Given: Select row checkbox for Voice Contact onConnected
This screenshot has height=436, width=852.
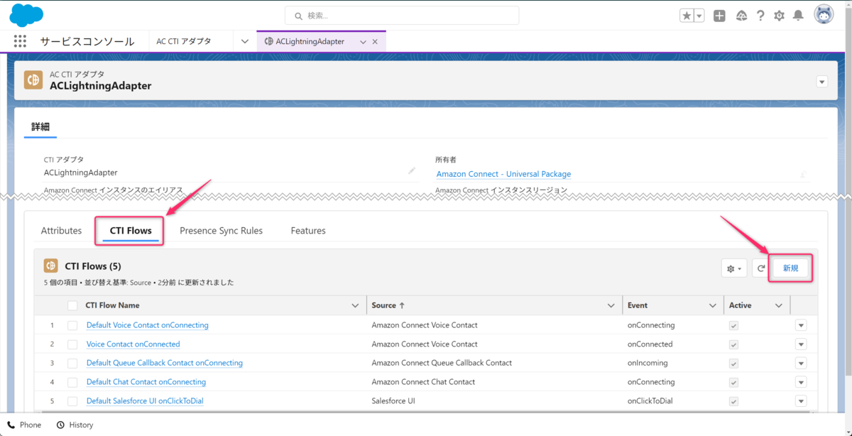Looking at the screenshot, I should pyautogui.click(x=72, y=344).
